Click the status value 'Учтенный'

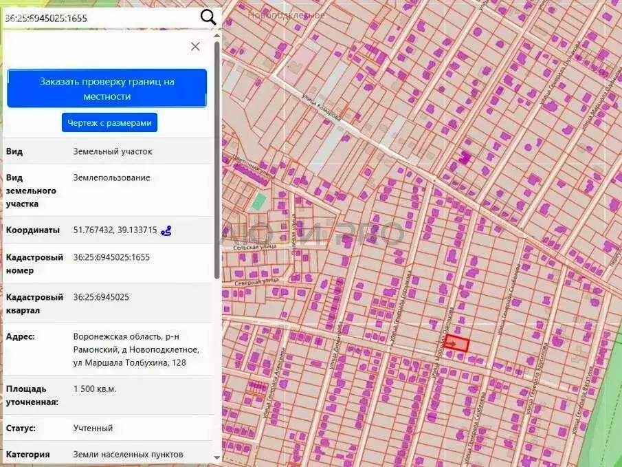coord(93,428)
